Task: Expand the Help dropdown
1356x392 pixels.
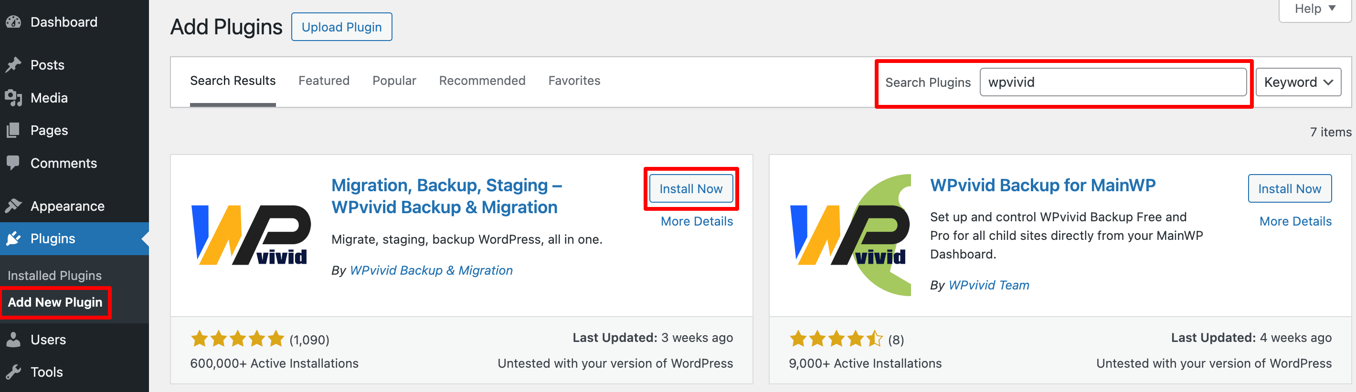Action: 1314,10
